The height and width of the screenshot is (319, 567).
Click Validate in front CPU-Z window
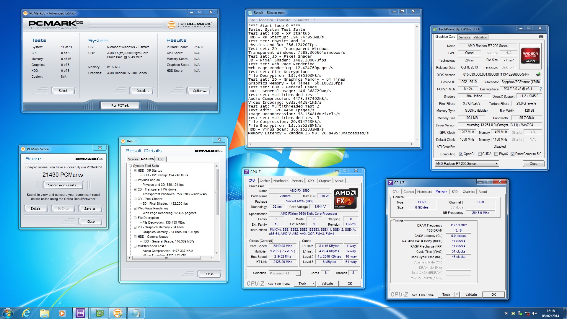pos(327,284)
